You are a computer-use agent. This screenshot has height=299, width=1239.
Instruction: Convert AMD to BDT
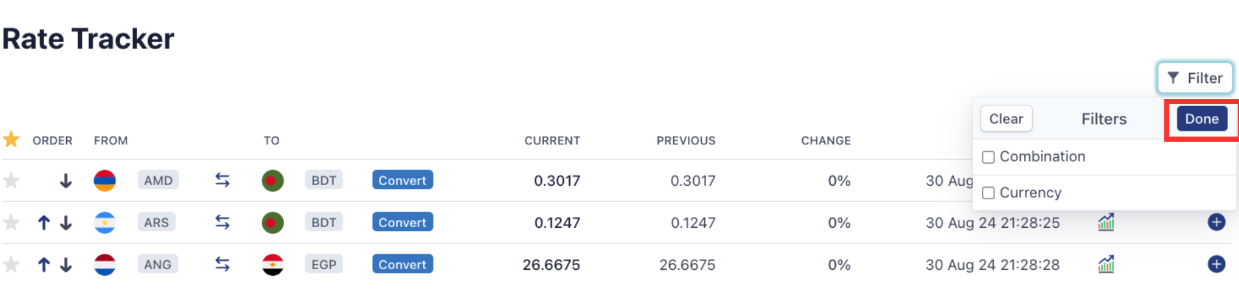pyautogui.click(x=402, y=180)
